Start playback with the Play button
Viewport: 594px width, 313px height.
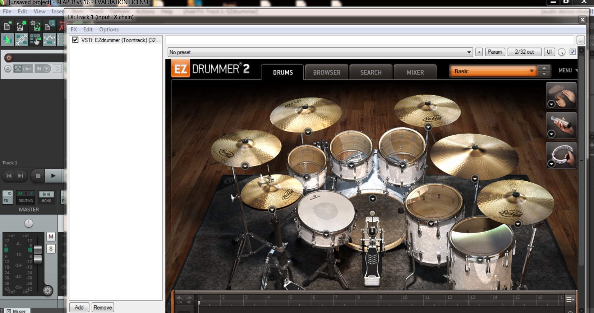(x=53, y=176)
